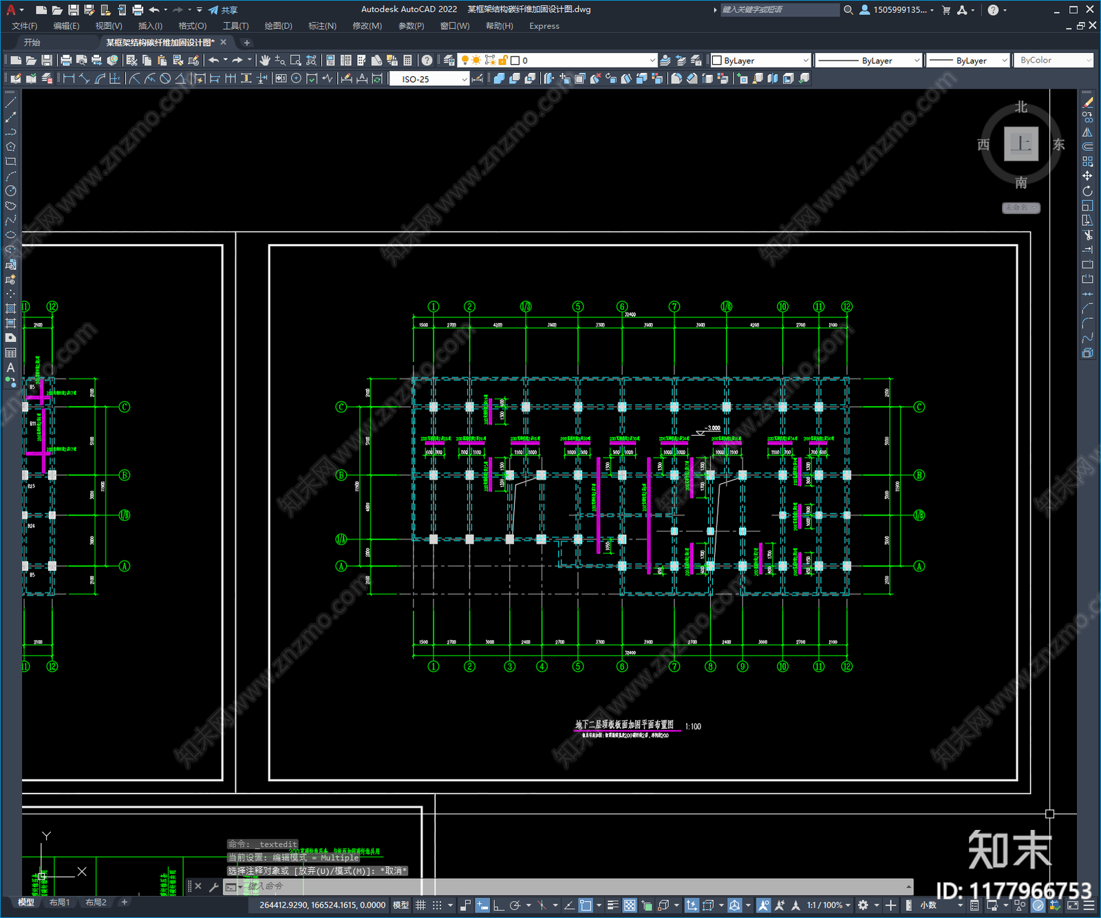Select the Line tool in the Draw toolbar

coord(10,103)
